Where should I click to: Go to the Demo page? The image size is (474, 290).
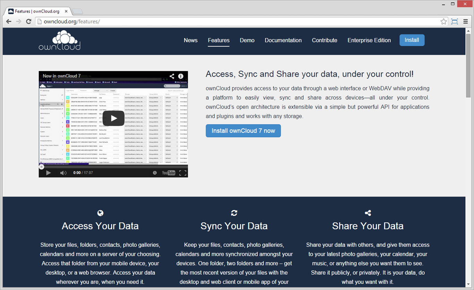tap(247, 40)
